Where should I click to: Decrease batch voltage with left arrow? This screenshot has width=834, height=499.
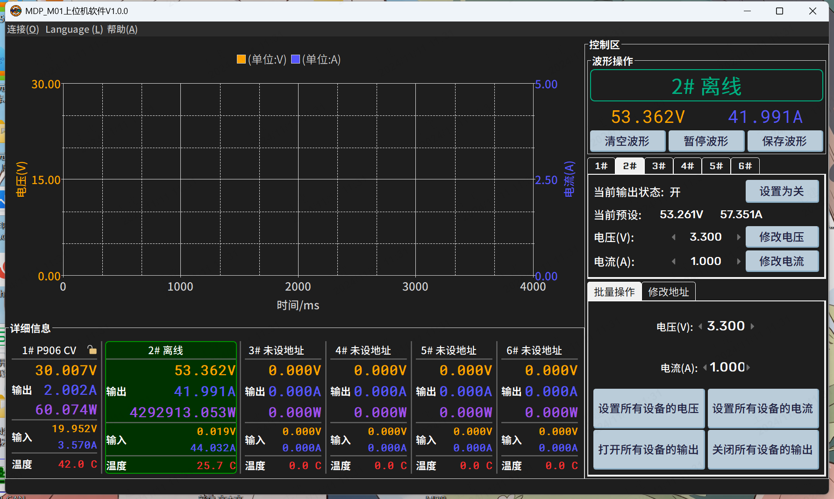(x=700, y=327)
